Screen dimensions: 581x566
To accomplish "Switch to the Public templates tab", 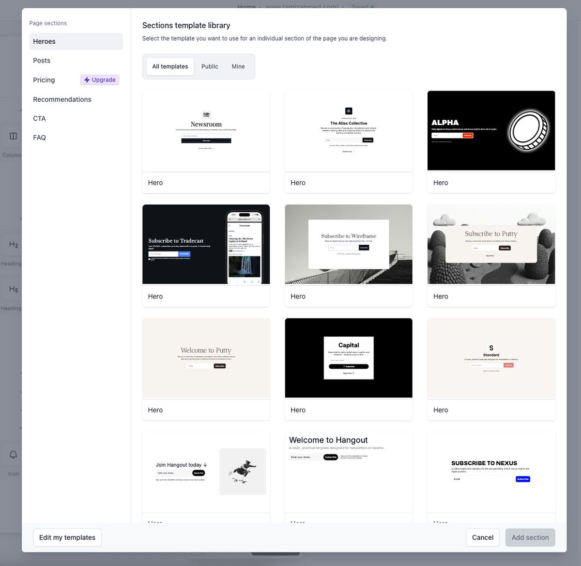I will click(x=210, y=66).
